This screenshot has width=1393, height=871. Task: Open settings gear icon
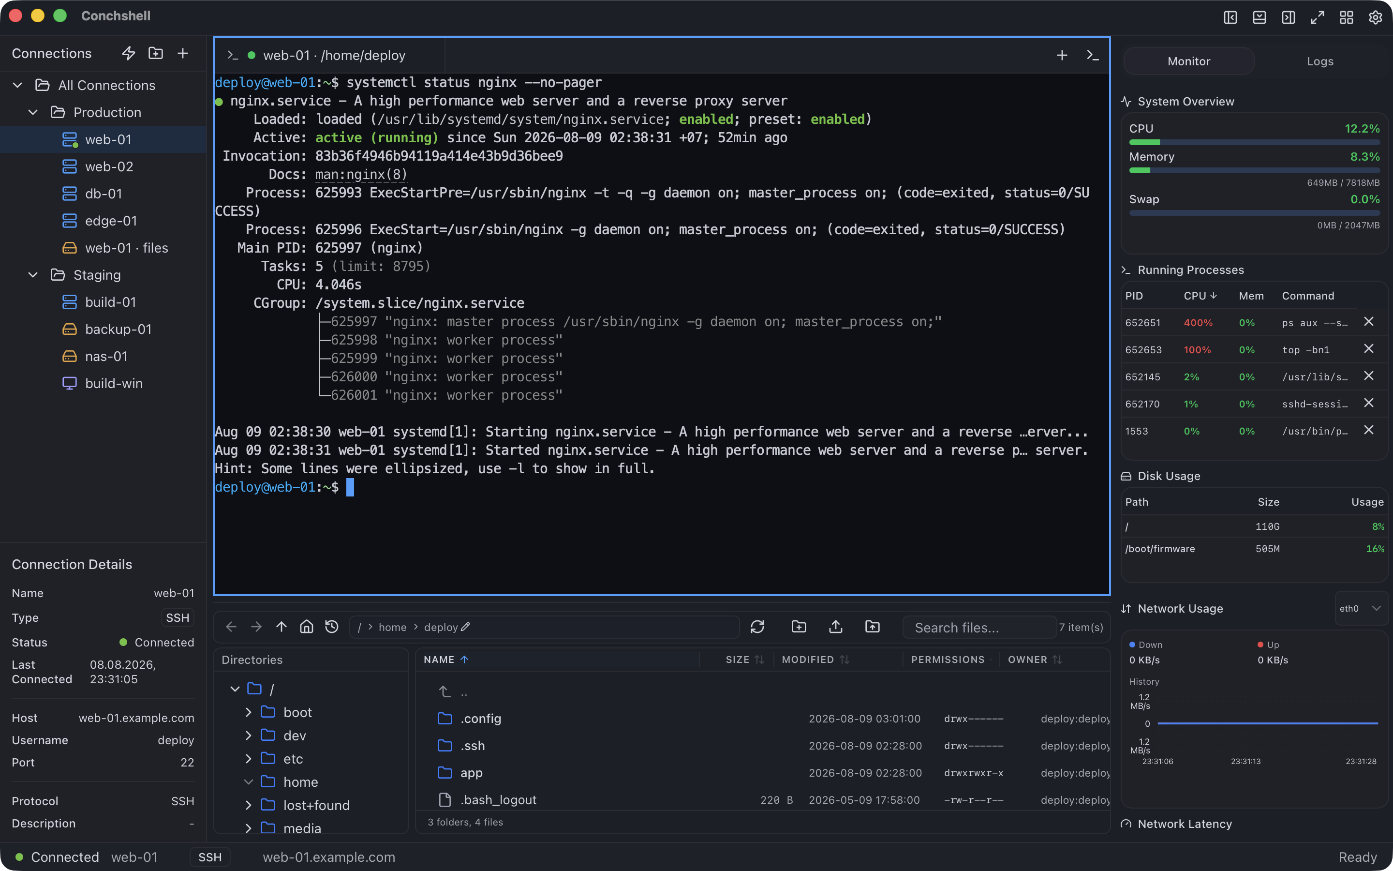click(1375, 17)
